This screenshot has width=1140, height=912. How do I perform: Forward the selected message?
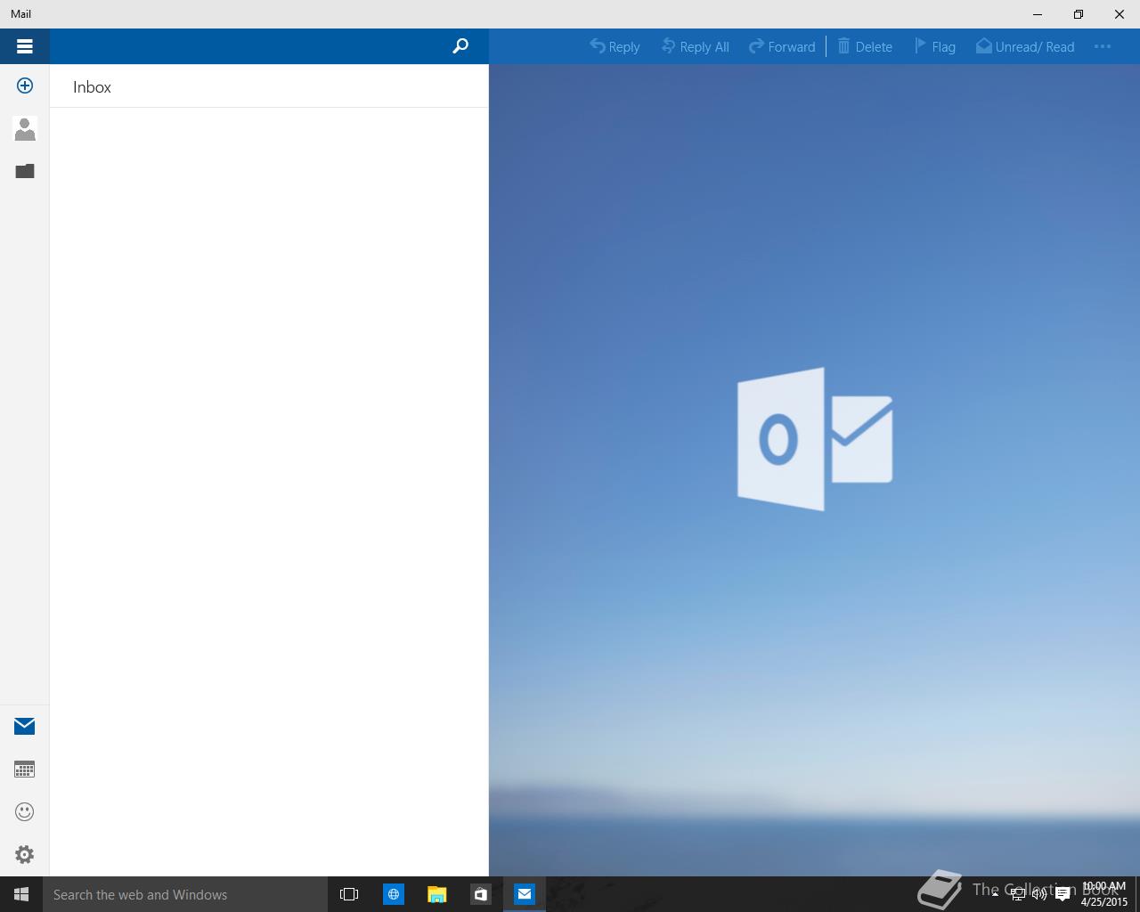(782, 46)
